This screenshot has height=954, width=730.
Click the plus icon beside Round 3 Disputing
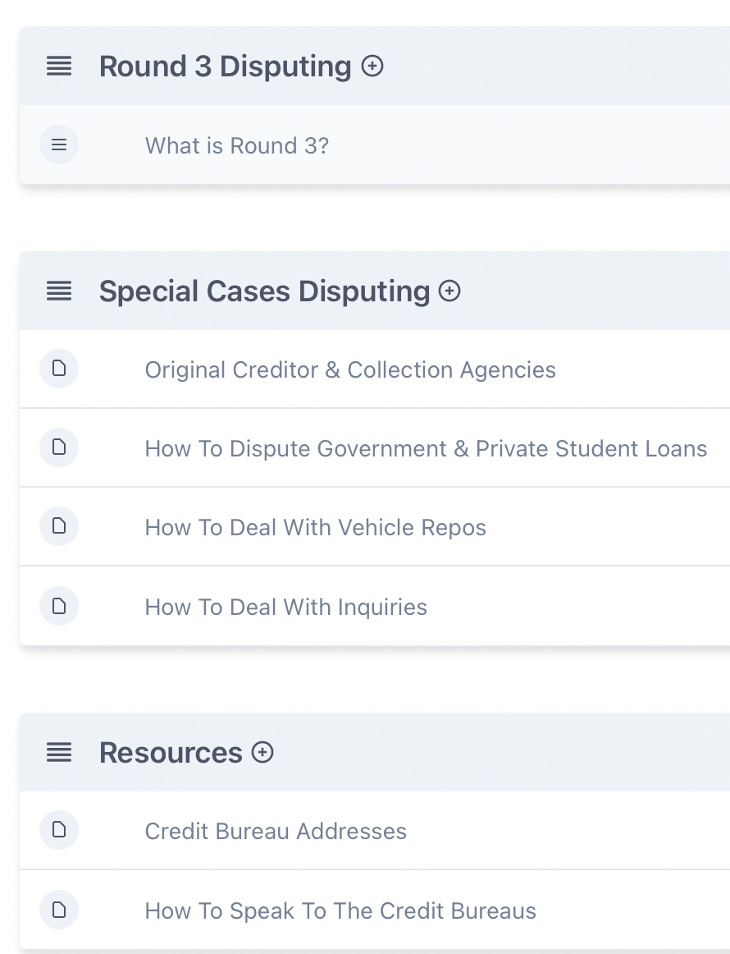tap(372, 66)
